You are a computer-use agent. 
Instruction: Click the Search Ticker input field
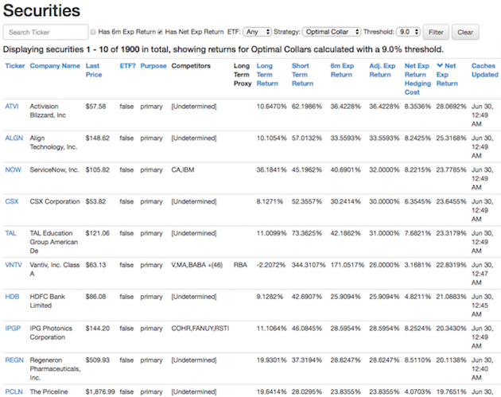(45, 33)
